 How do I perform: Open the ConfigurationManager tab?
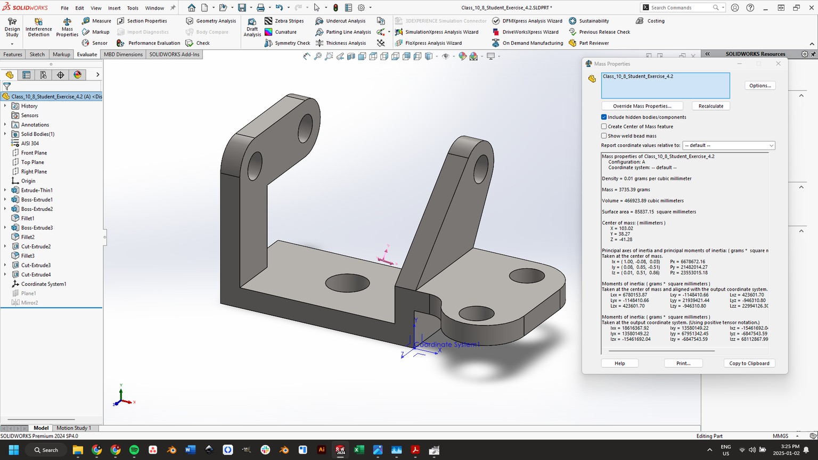(x=43, y=75)
